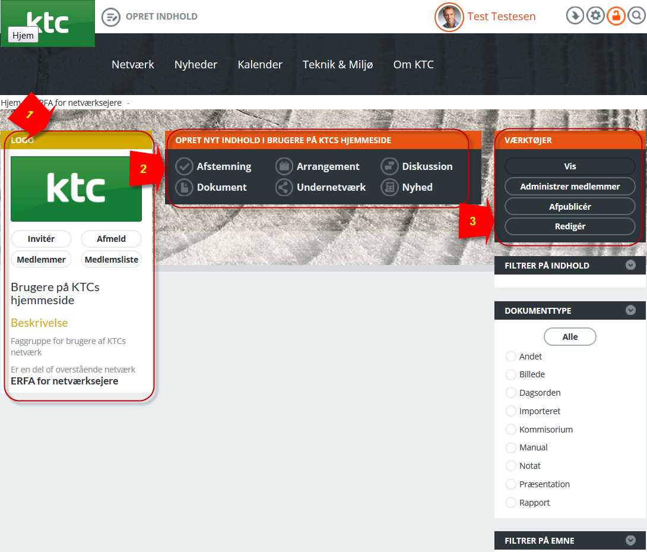Click the Redigér button
This screenshot has height=552, width=647.
pos(570,226)
